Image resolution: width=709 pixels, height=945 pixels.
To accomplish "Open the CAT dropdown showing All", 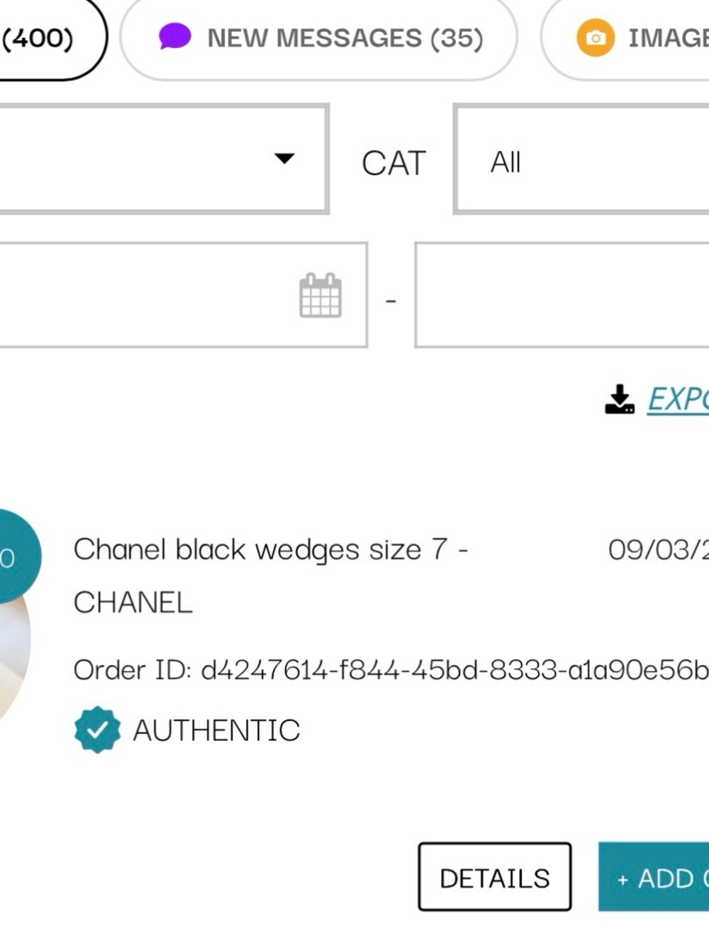I will (582, 159).
